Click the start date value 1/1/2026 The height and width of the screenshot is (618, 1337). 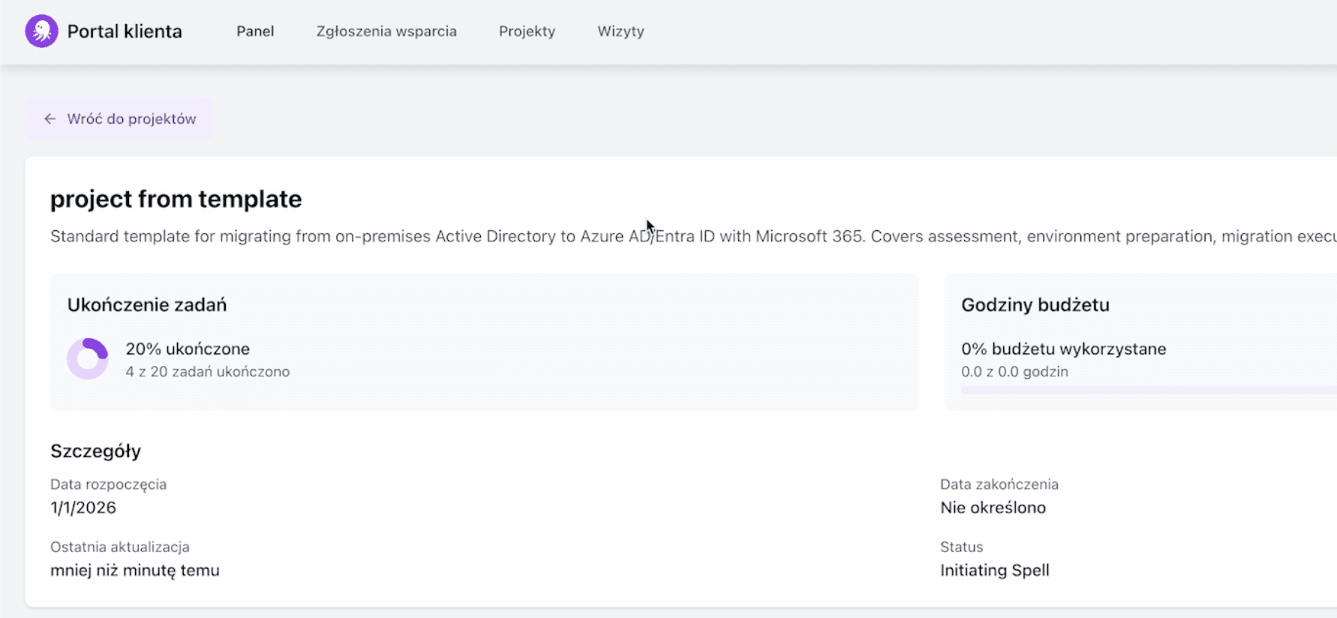(x=83, y=508)
